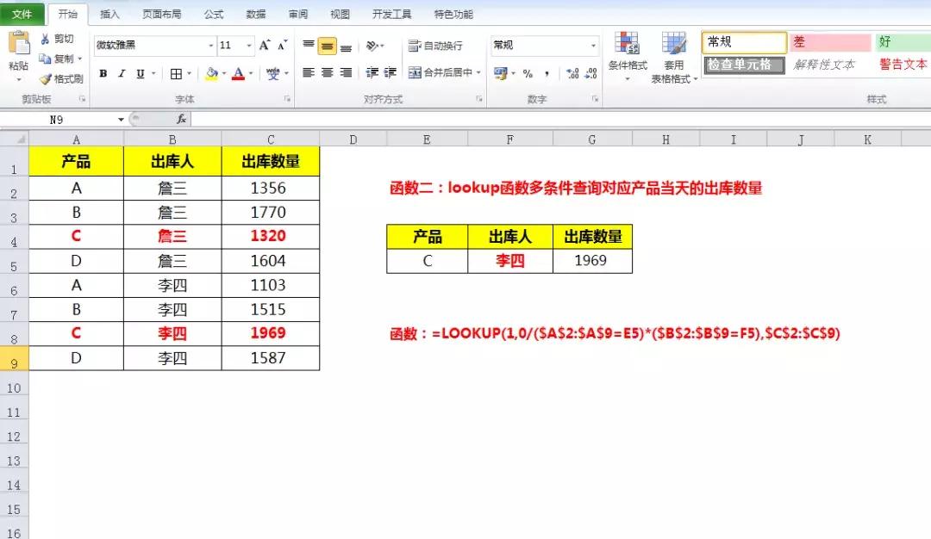Viewport: 931px width, 539px height.
Task: Click the Paste (粘贴) clipboard icon
Action: (19, 43)
